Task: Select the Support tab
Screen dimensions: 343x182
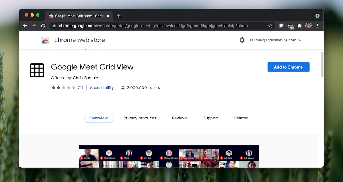Action: pos(211,118)
